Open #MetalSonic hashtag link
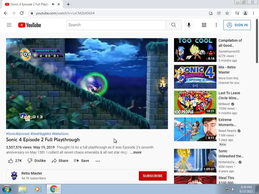This screenshot has height=194, width=259. pos(60,134)
